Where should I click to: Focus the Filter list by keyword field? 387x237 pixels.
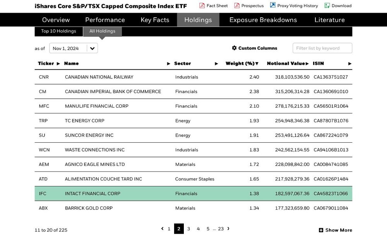click(322, 48)
